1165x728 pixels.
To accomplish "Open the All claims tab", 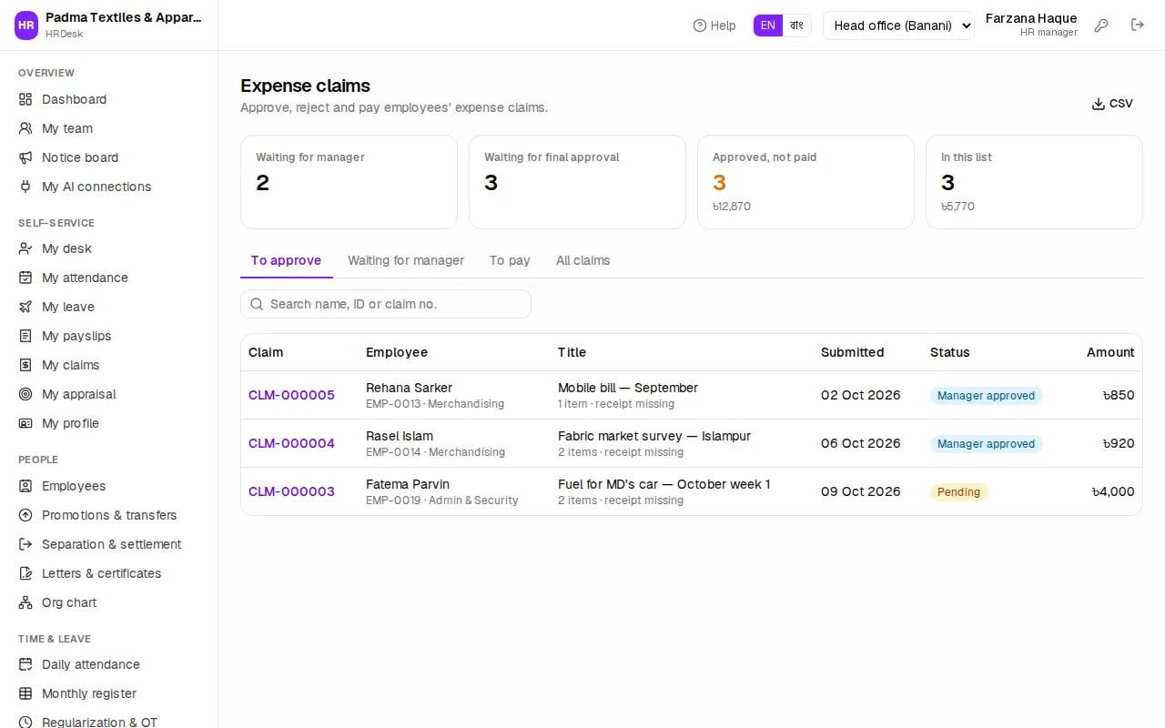I will click(x=583, y=260).
